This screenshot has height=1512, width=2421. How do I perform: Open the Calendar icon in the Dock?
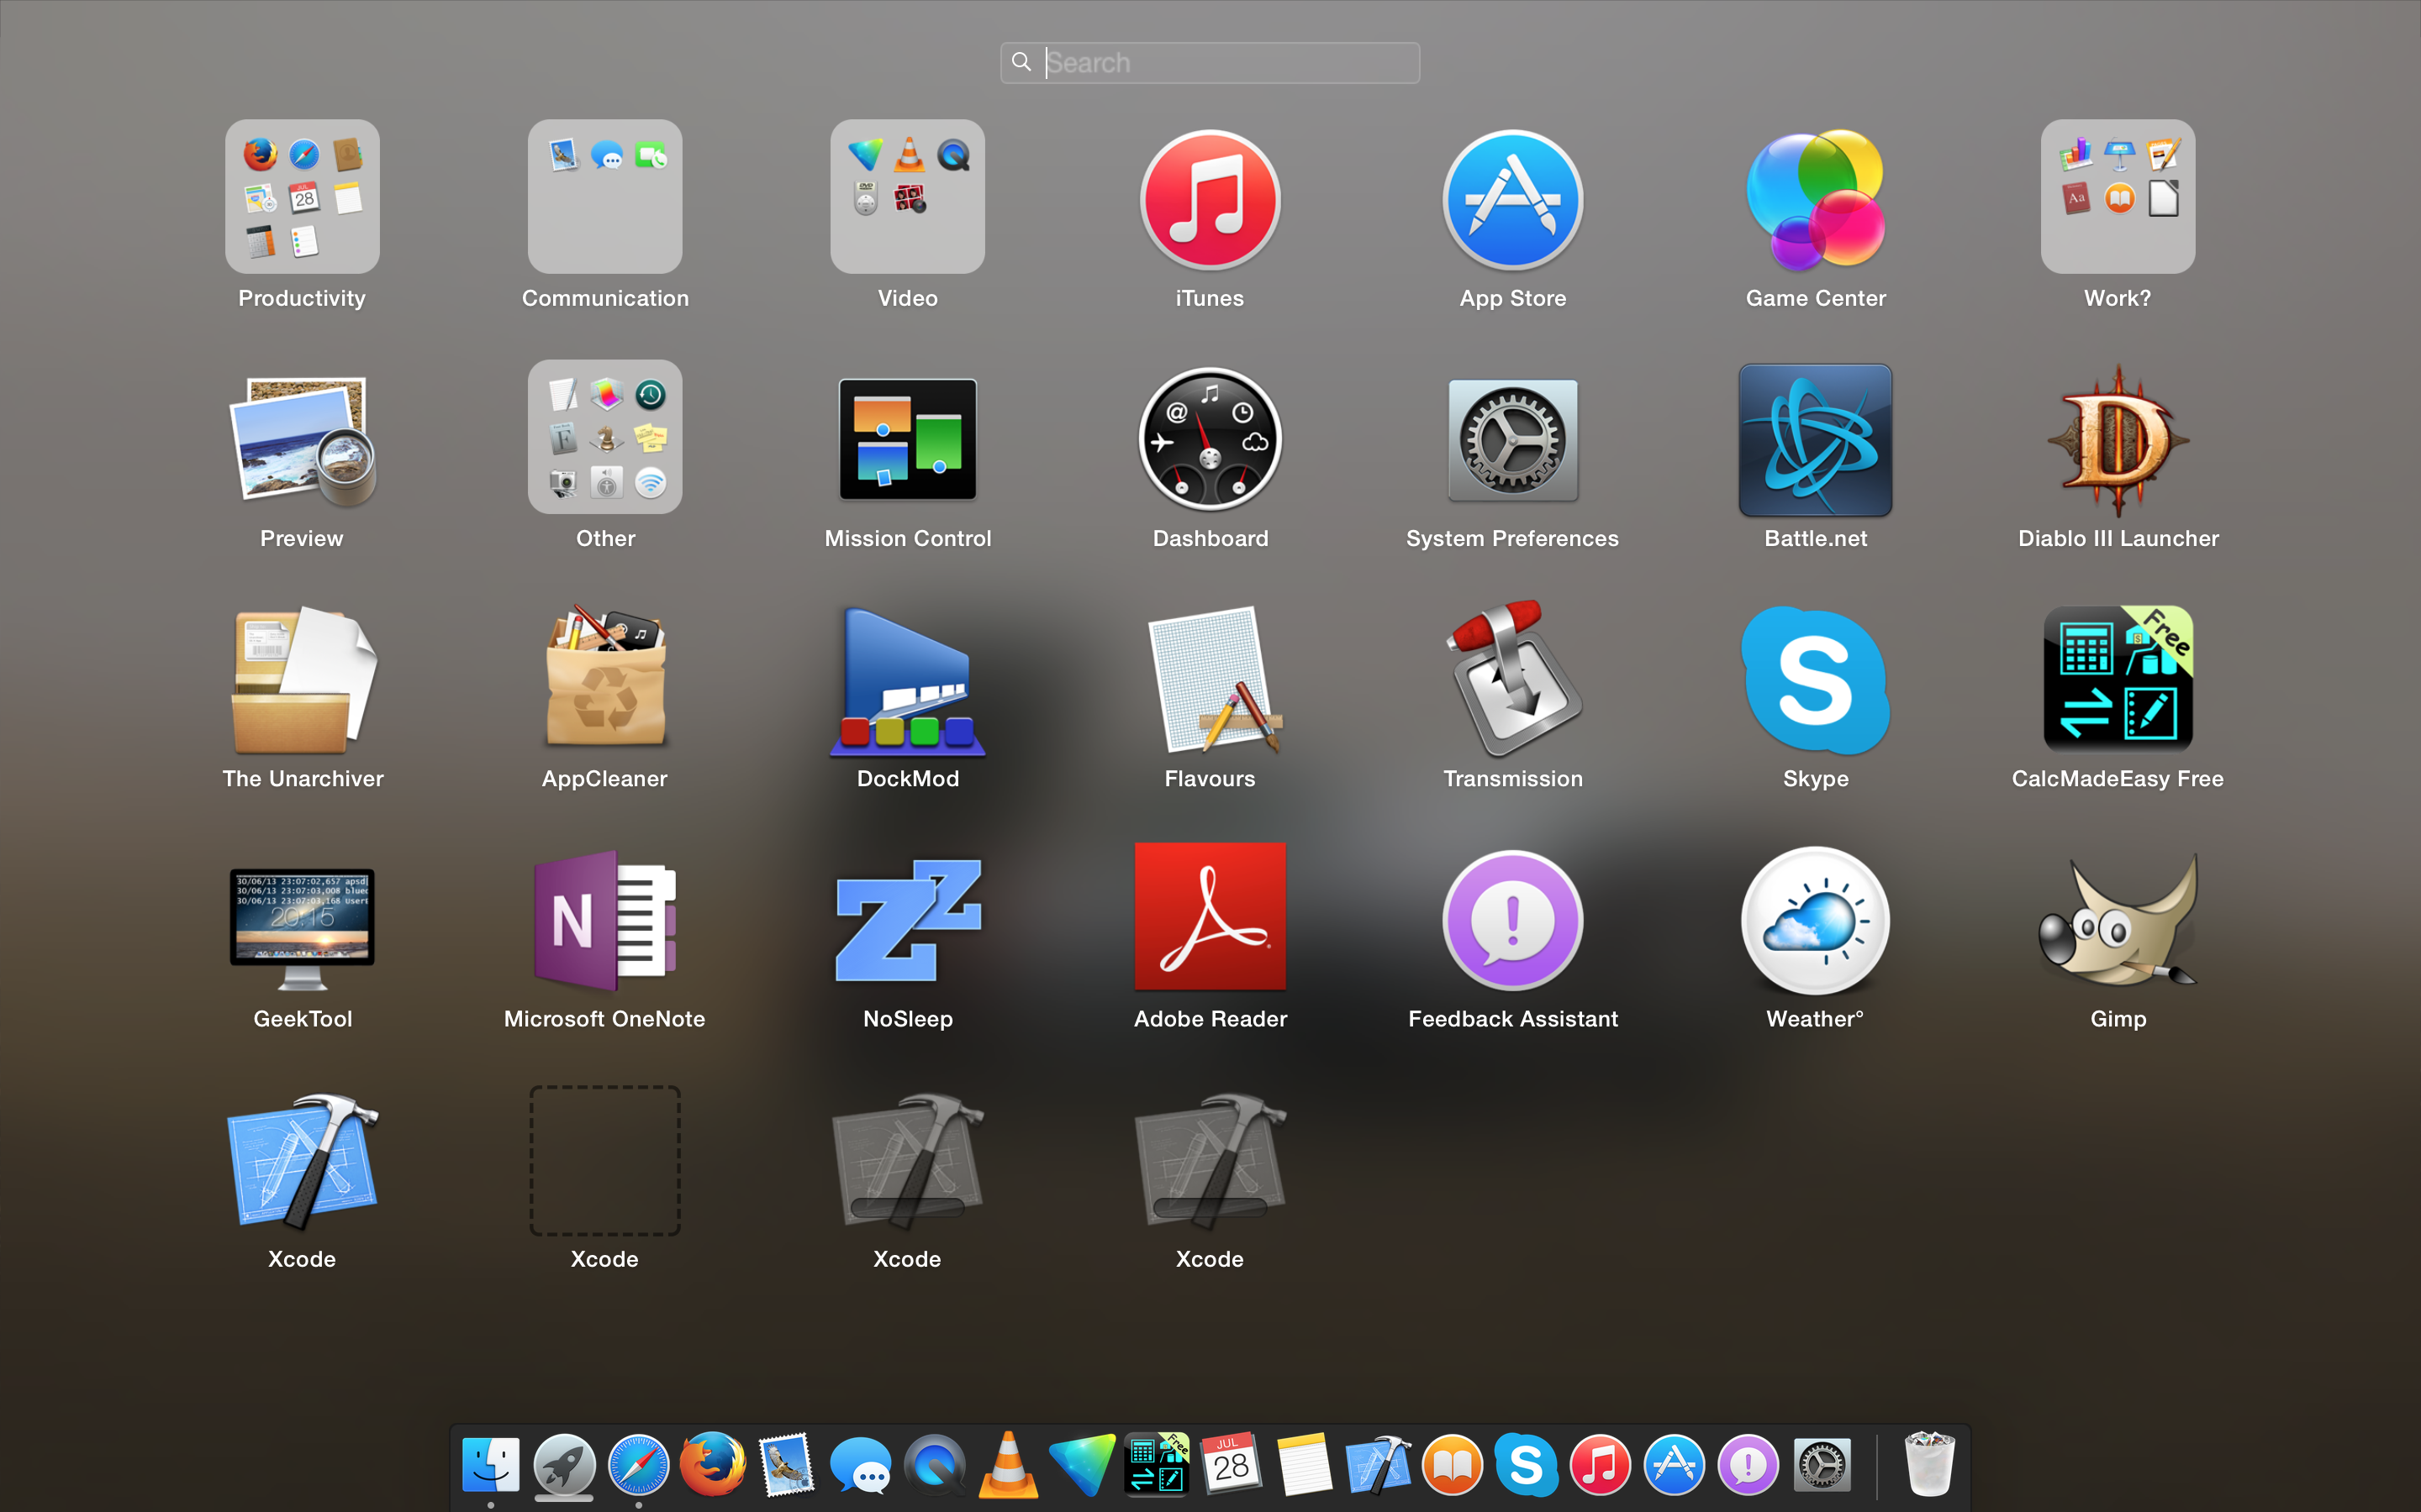click(1231, 1465)
